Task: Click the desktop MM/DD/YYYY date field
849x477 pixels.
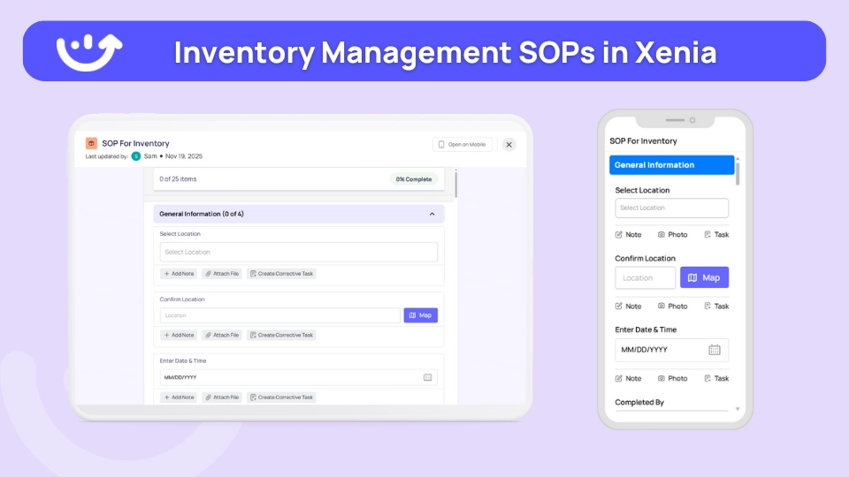Action: 298,377
